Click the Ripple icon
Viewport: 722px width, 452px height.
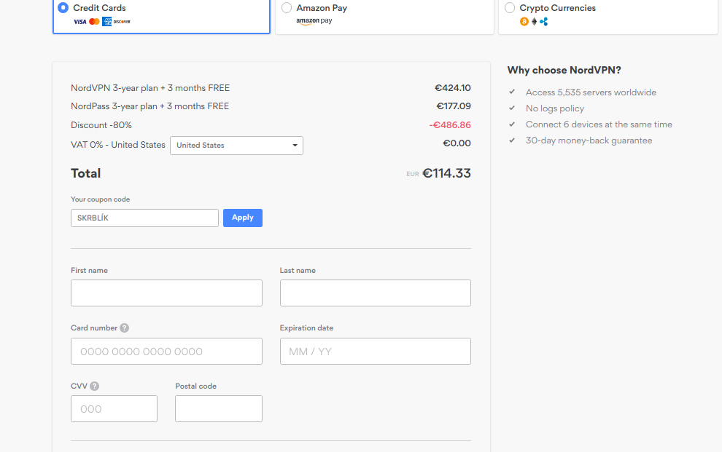(544, 22)
